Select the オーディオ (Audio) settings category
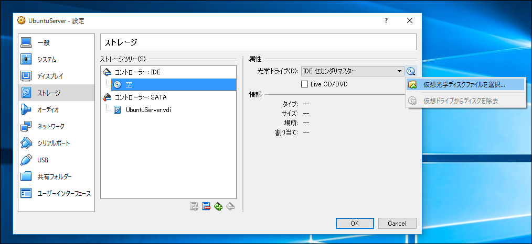Screen dimensions: 532x244 [x=48, y=109]
